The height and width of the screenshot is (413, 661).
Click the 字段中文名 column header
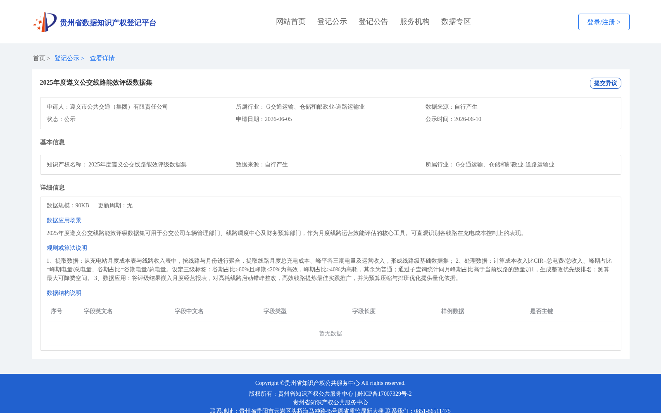pyautogui.click(x=189, y=311)
